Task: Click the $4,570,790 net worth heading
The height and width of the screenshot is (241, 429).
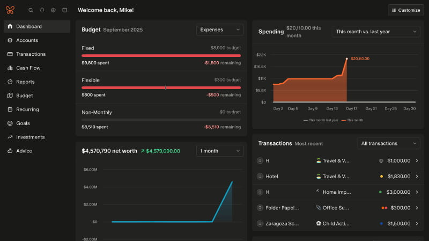Action: (x=109, y=151)
